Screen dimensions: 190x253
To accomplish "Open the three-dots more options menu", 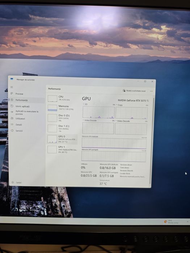I will click(x=151, y=91).
